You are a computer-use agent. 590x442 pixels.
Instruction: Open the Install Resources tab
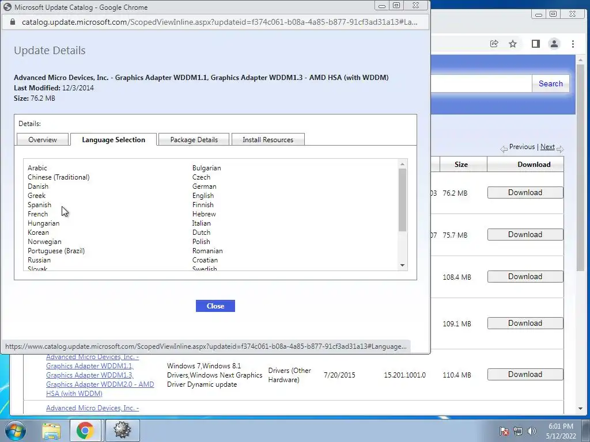pos(268,139)
